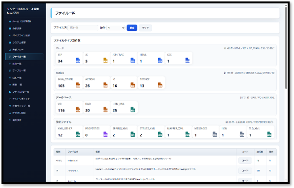Image resolution: width=294 pixels, height=188 pixels.
Task: Click the ファイルタイプ別件数 section heading
Action: click(x=67, y=41)
